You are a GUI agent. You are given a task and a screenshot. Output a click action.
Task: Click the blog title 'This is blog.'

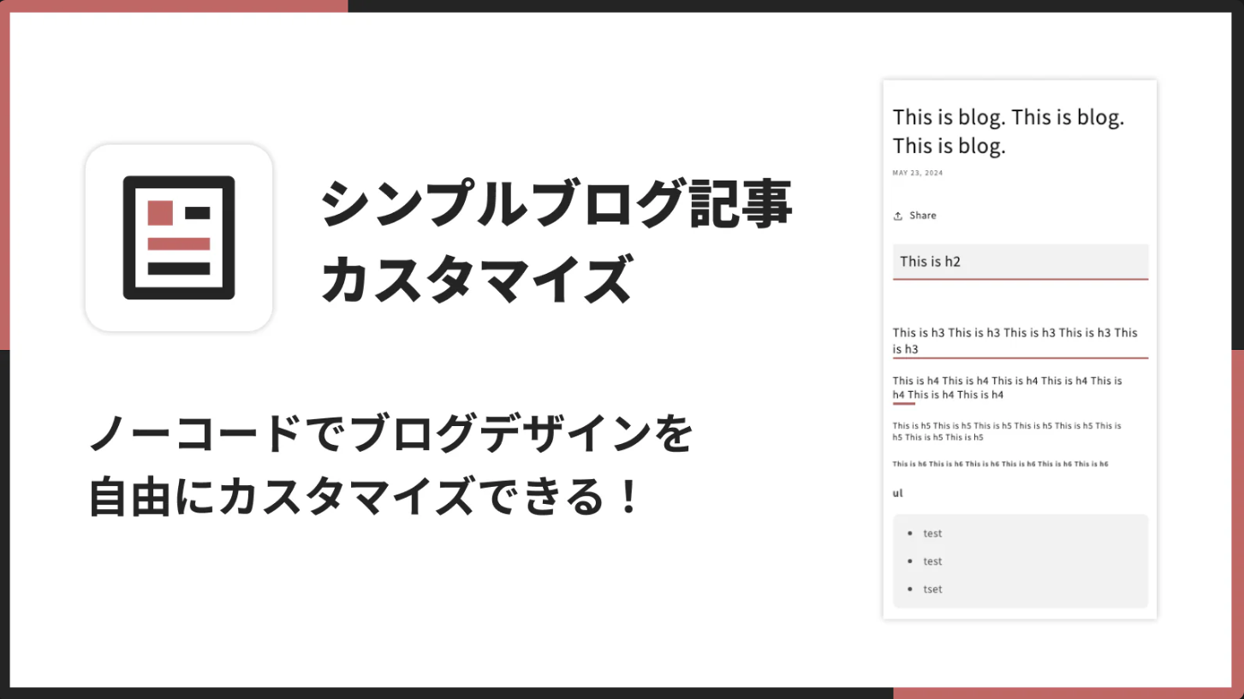click(1009, 132)
